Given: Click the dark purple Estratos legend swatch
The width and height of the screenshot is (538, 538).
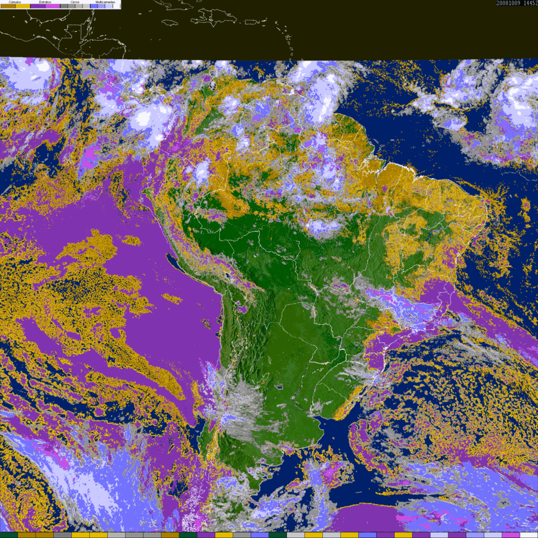Looking at the screenshot, I should (x=38, y=6).
